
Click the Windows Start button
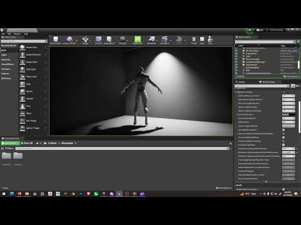[4, 194]
